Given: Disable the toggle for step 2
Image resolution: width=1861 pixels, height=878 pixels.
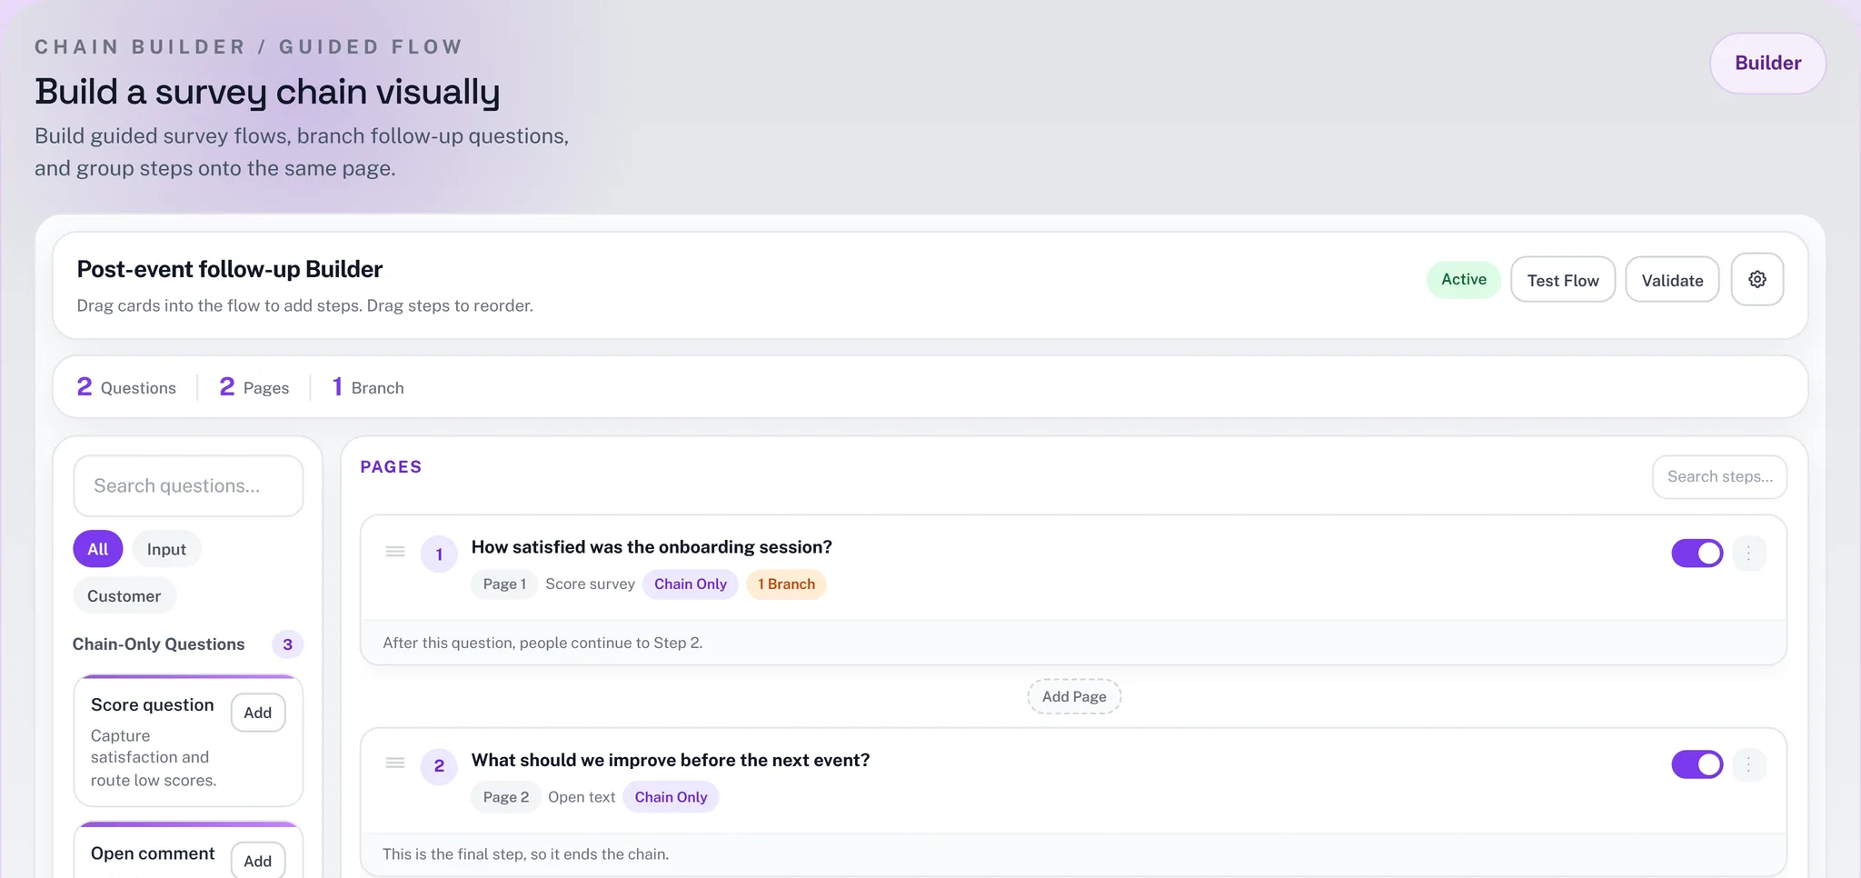Looking at the screenshot, I should [x=1697, y=764].
